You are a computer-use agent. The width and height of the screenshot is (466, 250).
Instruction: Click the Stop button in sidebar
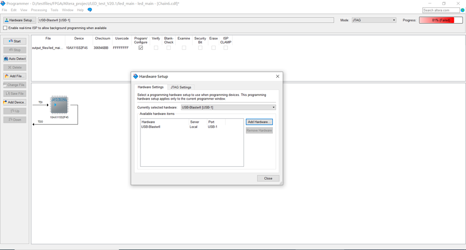[x=15, y=50]
